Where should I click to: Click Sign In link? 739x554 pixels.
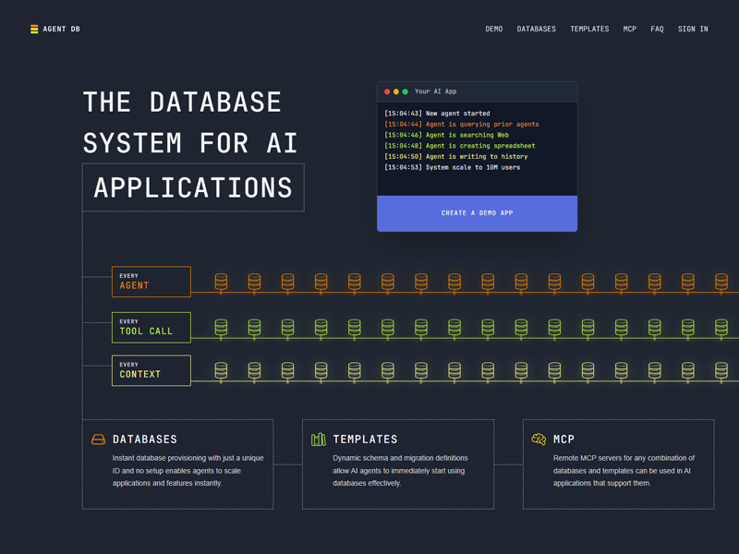point(693,30)
